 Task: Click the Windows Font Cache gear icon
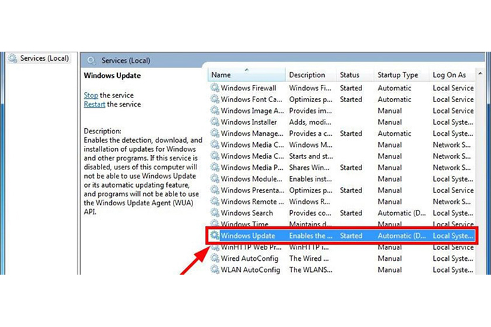215,99
